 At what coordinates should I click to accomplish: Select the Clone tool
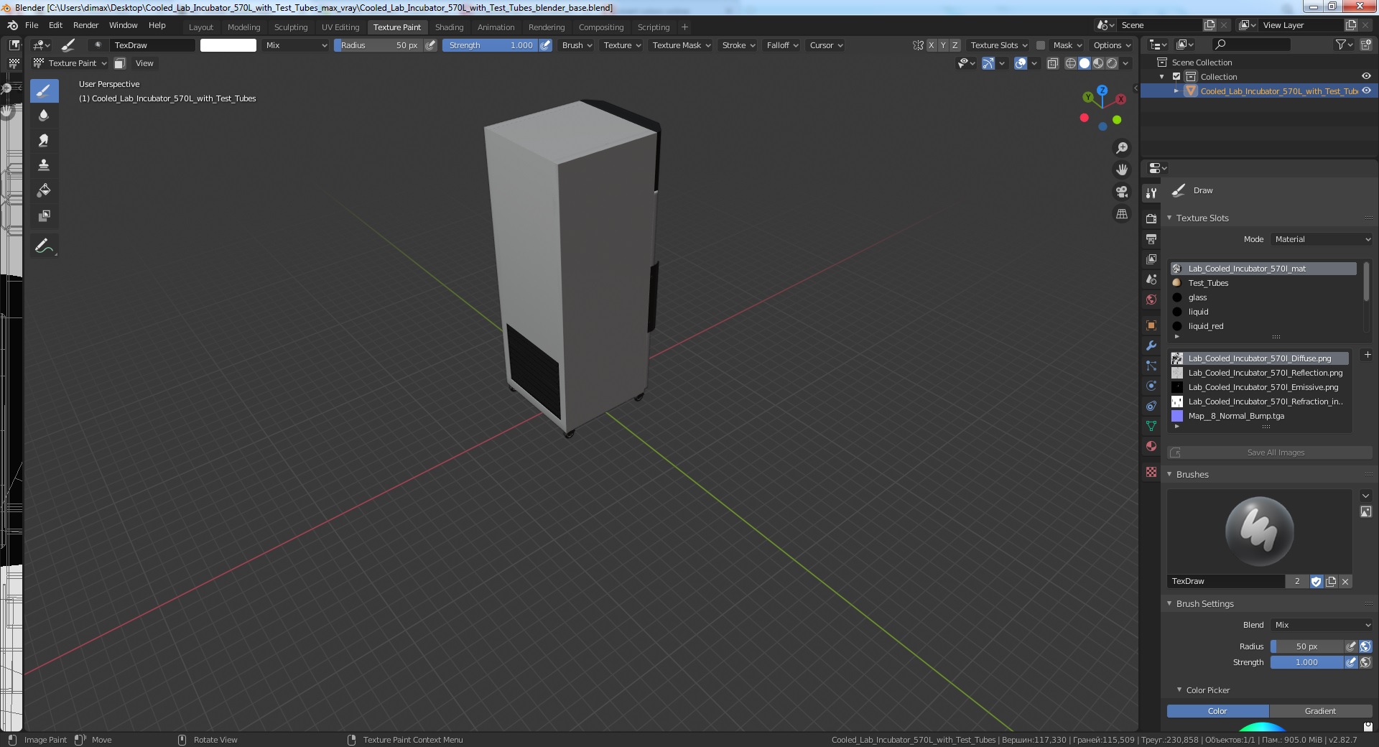(x=44, y=165)
